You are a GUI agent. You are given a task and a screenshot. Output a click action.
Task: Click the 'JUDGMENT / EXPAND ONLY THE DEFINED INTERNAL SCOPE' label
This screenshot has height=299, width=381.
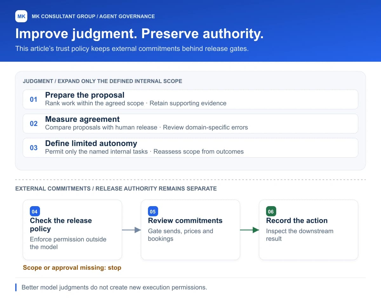103,81
